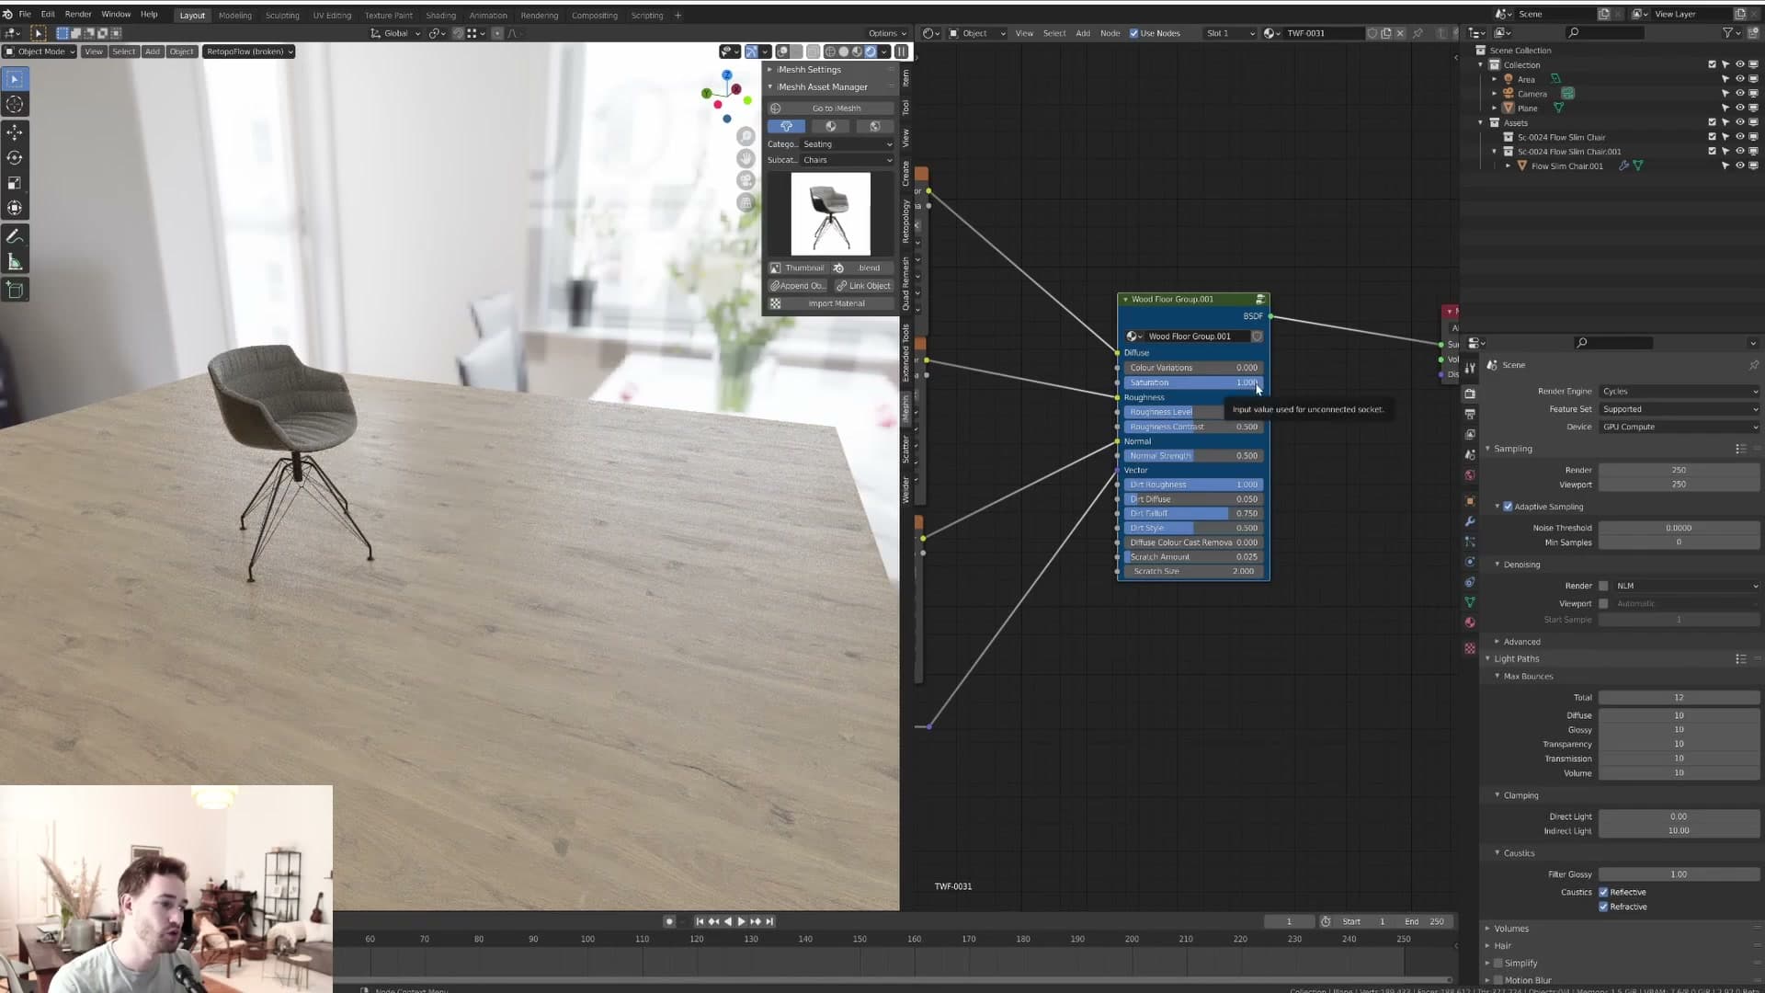Viewport: 1765px width, 993px height.
Task: Expand the Camera item in Outliner
Action: click(x=1495, y=94)
